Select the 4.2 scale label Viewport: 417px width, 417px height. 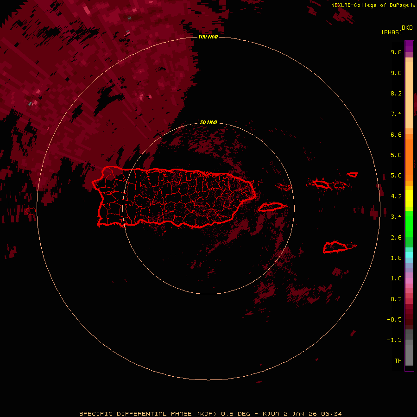click(x=396, y=196)
